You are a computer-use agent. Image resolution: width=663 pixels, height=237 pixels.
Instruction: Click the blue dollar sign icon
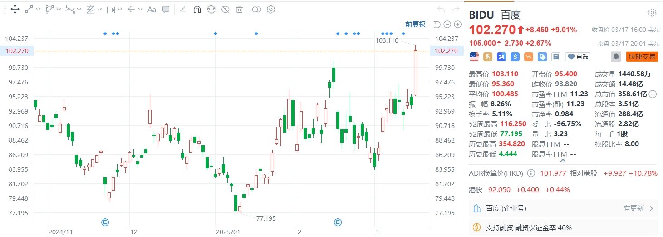click(x=515, y=57)
